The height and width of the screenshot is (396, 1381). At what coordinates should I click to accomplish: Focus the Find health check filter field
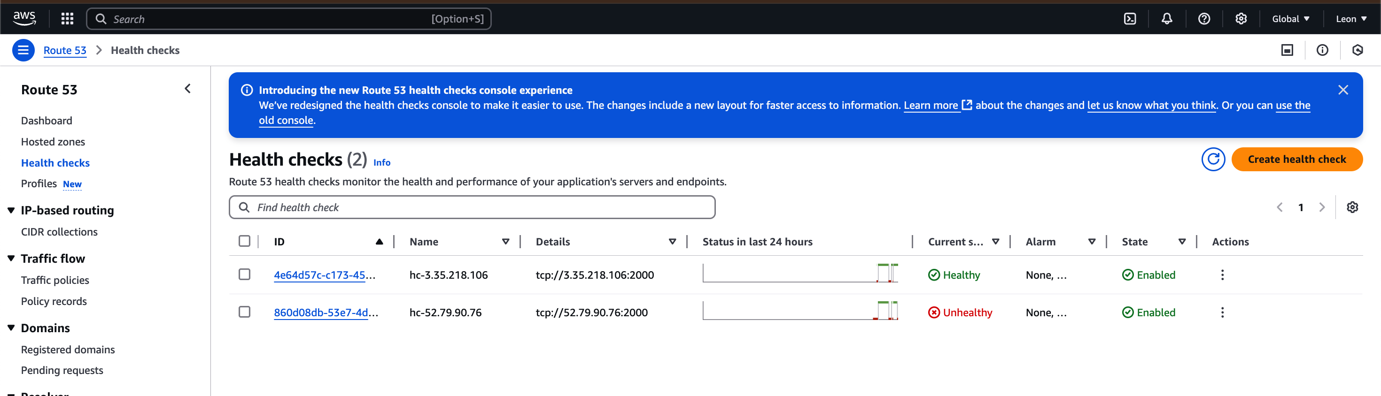click(472, 207)
